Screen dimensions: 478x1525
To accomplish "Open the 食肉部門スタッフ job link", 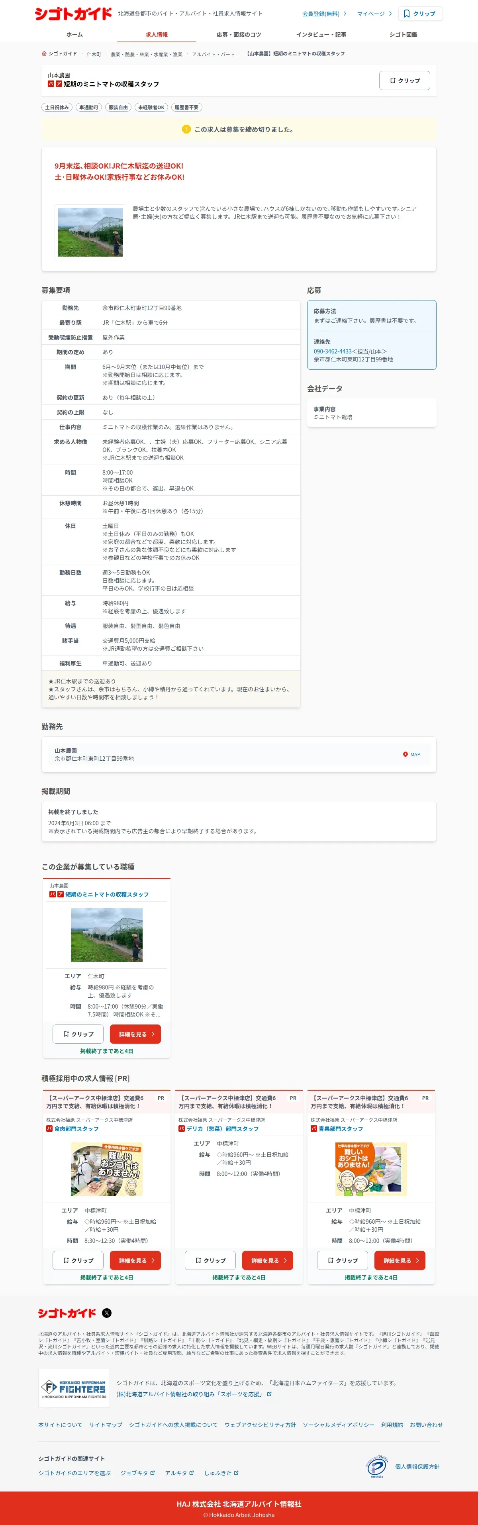I will point(76,1129).
